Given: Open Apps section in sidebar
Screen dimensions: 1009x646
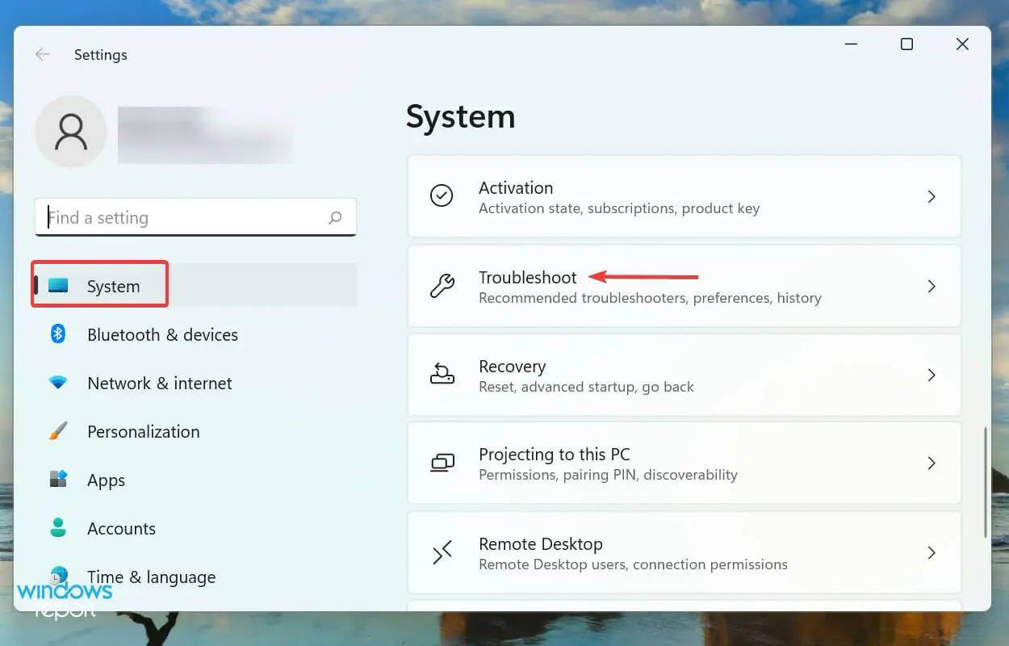Looking at the screenshot, I should point(106,480).
